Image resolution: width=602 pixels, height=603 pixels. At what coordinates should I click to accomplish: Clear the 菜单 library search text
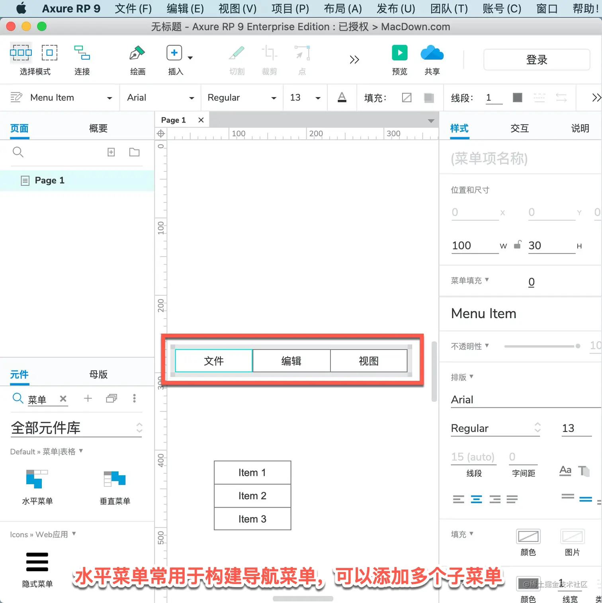click(63, 399)
